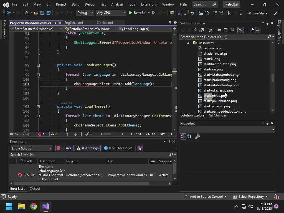Toggle Preview Selected Items in Solution Explorer
The width and height of the screenshot is (284, 213).
tap(258, 30)
